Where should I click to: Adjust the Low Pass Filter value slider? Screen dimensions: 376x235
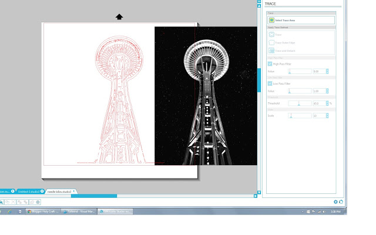click(x=300, y=91)
